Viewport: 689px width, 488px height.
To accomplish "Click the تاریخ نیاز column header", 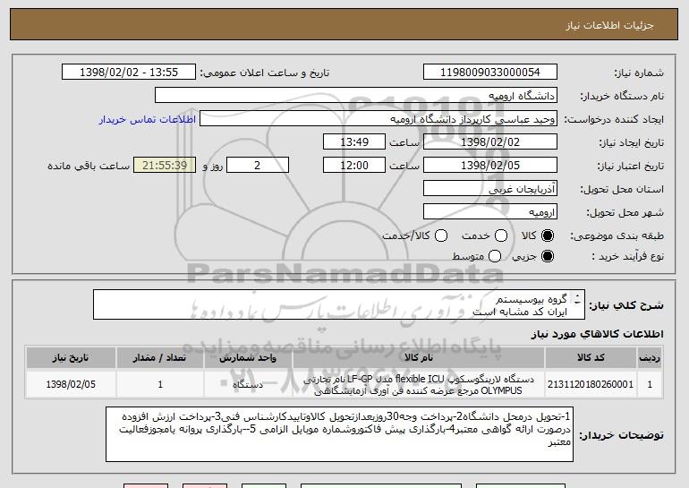I will (71, 357).
